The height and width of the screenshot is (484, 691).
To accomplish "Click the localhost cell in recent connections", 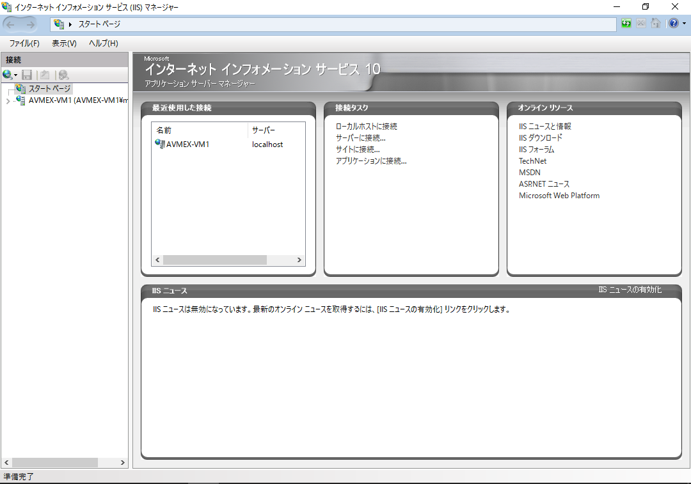I will coord(267,144).
